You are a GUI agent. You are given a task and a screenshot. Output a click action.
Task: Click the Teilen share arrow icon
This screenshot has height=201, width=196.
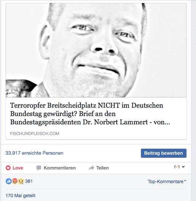92,168
